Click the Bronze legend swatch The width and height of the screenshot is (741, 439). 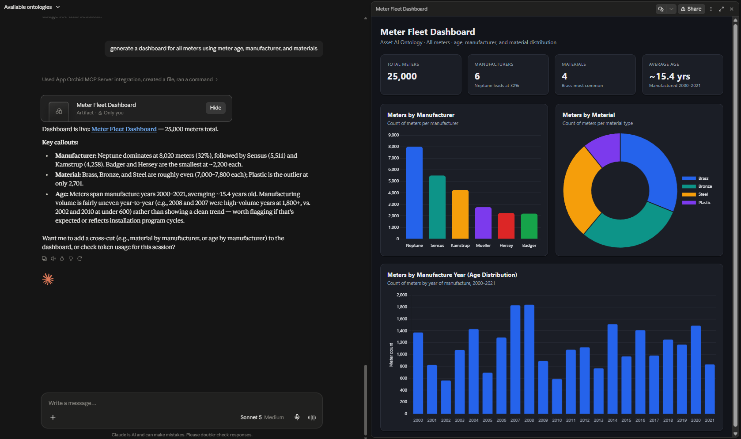tap(688, 186)
